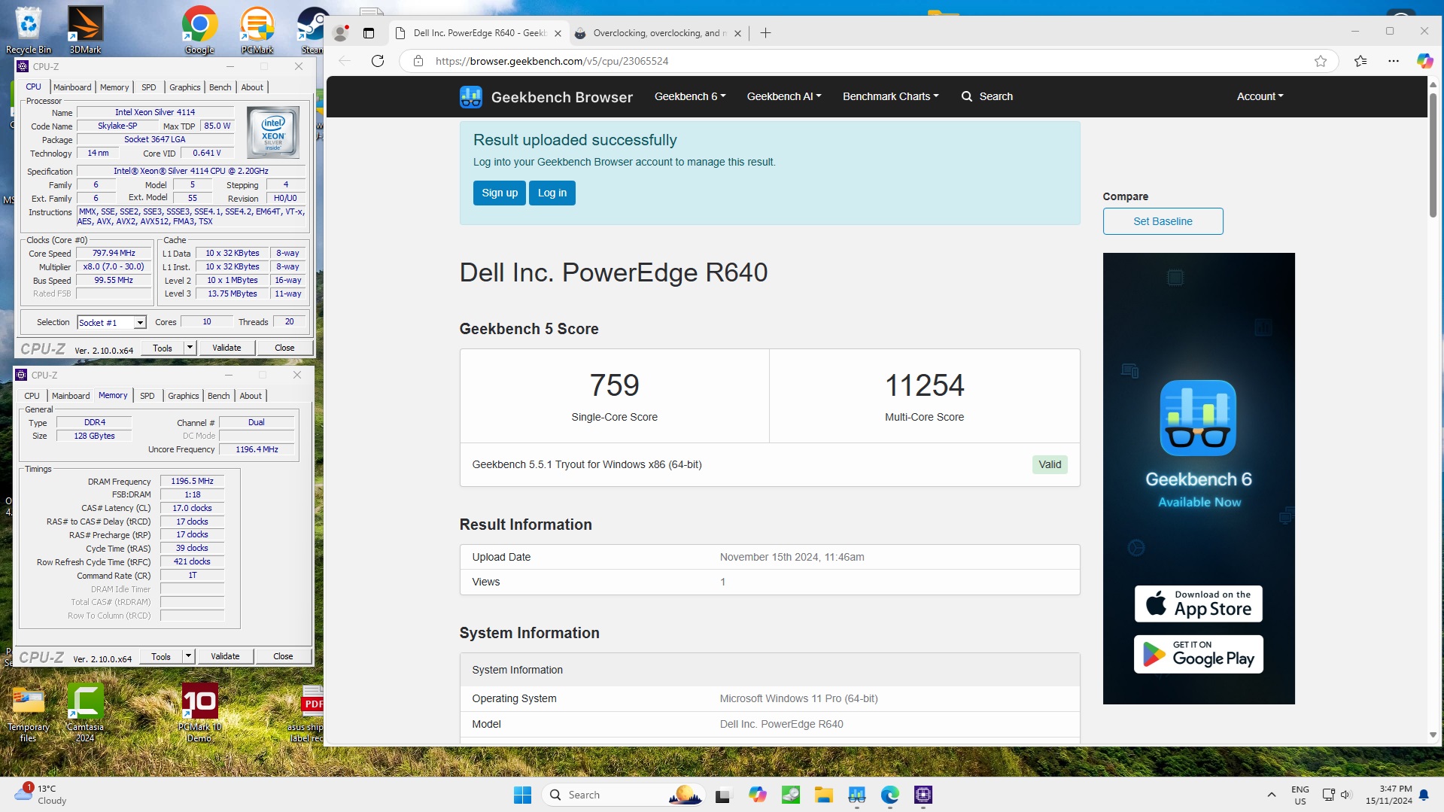Close the Overclocking browser tab
The height and width of the screenshot is (812, 1444).
pos(737,33)
